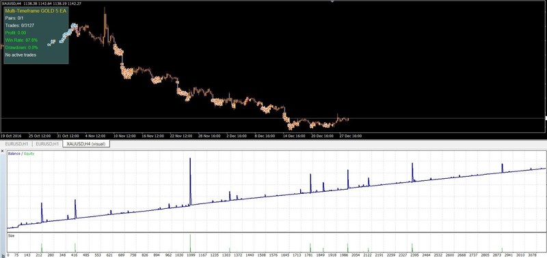Click the '27 Dec 16:00' time axis label
The width and height of the screenshot is (547, 258).
coord(351,136)
